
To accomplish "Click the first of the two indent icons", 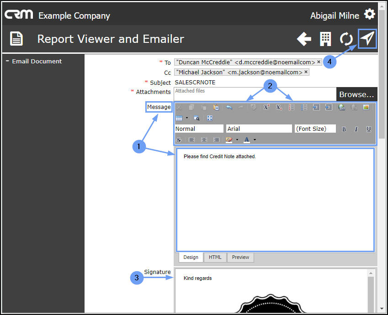I will [x=316, y=108].
